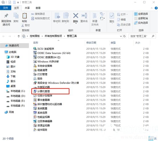Click the 剪切 scissors icon

tap(23, 25)
